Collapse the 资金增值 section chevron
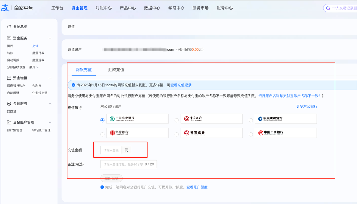This screenshot has height=204, width=357. point(50,78)
